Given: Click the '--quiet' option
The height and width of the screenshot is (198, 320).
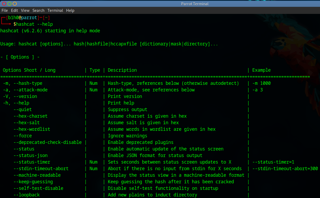Looking at the screenshot, I should coord(23,110).
